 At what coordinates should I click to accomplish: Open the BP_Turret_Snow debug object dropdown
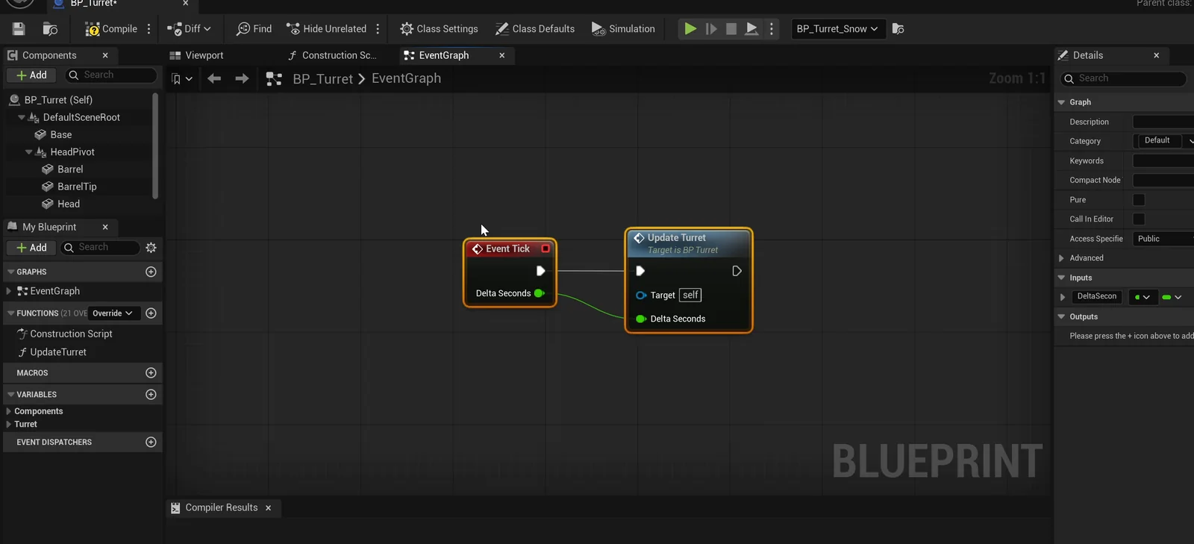[838, 29]
